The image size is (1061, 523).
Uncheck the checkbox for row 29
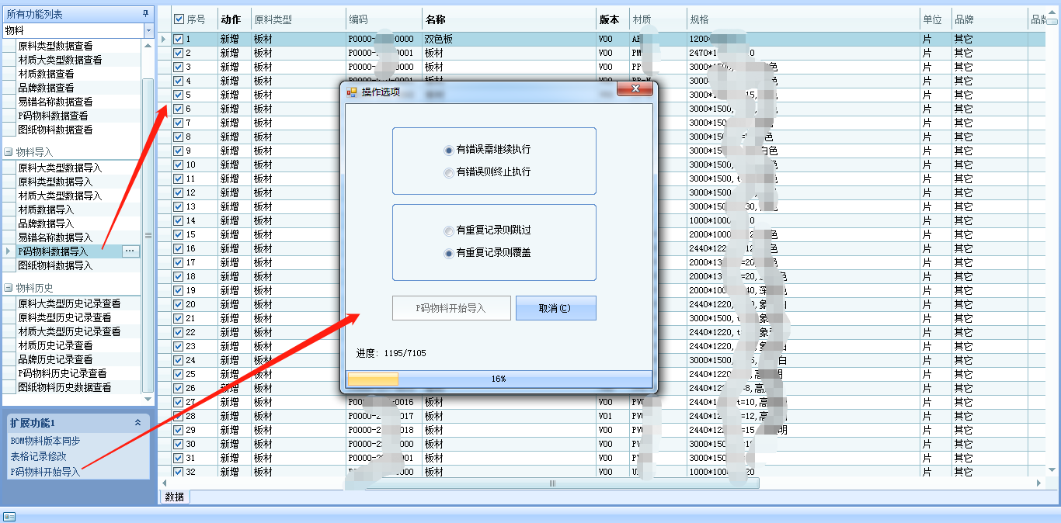pos(179,430)
